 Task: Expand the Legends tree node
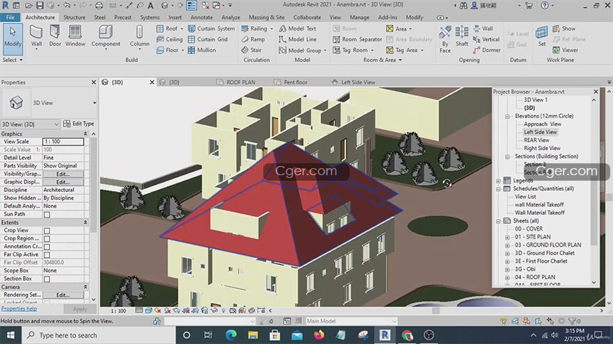pyautogui.click(x=499, y=181)
